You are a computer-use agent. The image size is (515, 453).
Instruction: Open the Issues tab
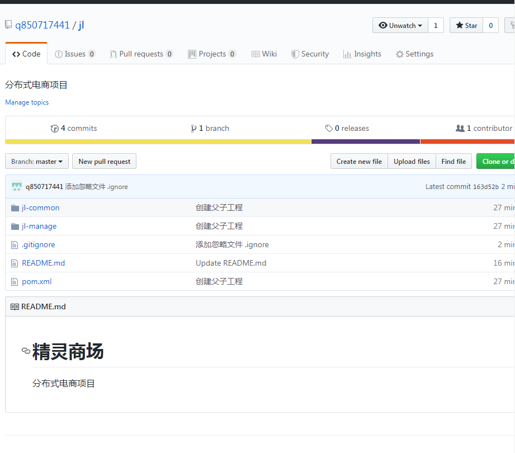point(75,54)
